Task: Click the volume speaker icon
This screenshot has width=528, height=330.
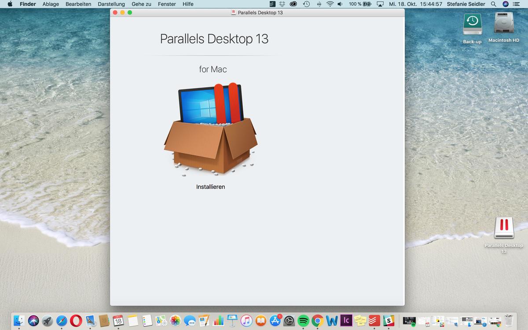Action: click(x=340, y=4)
